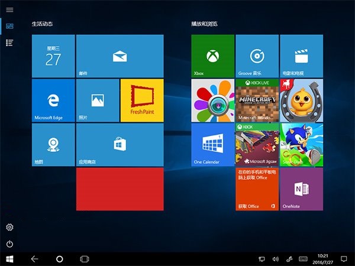
Task: Open the Store tile
Action: pyautogui.click(x=120, y=145)
